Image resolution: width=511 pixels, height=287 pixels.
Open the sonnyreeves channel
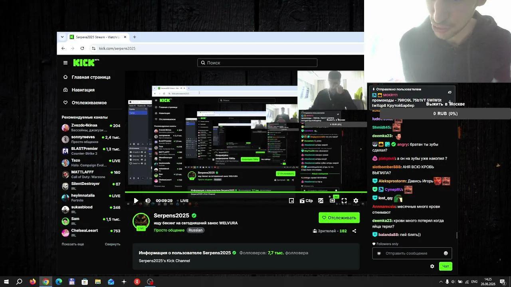[91, 139]
